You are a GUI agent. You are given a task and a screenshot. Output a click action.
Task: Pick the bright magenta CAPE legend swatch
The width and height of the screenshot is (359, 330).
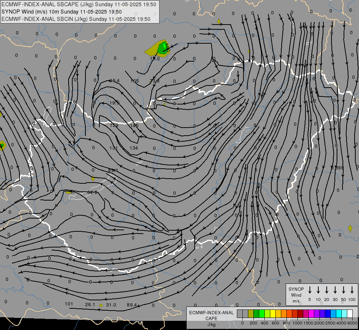tap(311, 314)
